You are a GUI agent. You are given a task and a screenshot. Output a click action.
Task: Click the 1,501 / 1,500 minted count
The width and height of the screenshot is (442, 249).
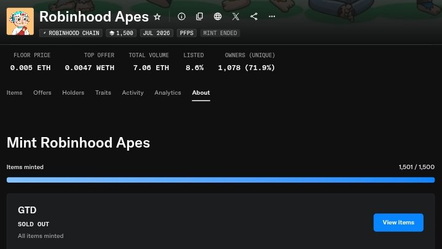[416, 167]
